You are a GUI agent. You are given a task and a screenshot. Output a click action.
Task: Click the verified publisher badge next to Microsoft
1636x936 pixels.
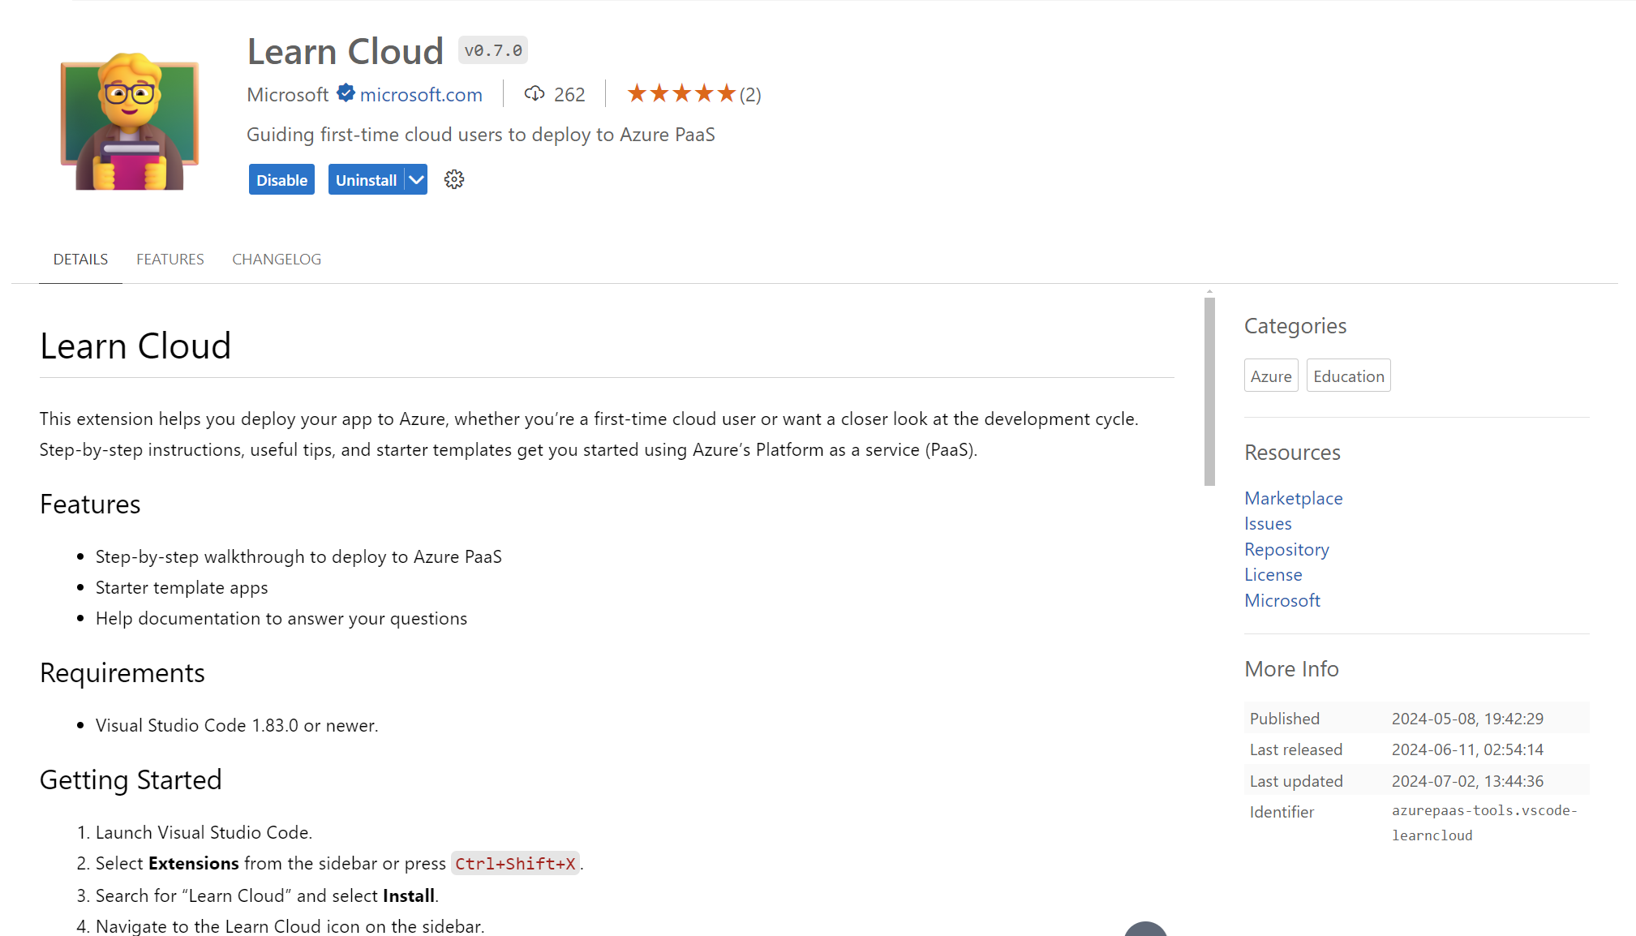click(346, 92)
